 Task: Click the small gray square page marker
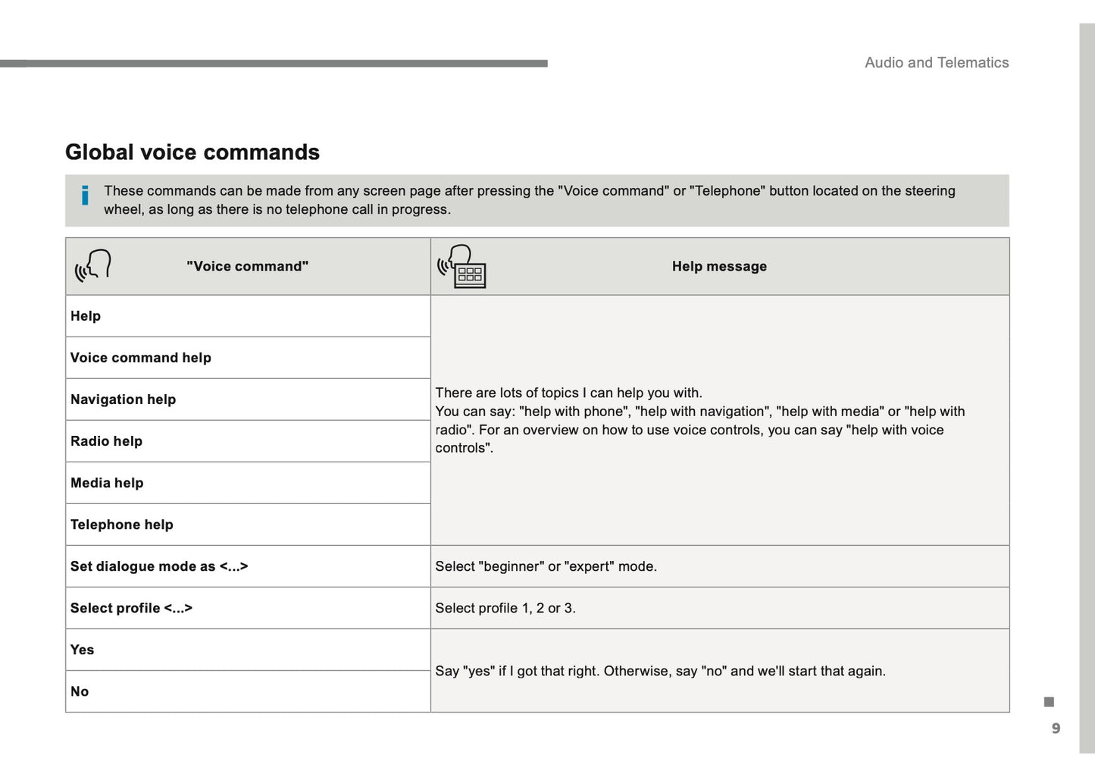coord(1049,702)
